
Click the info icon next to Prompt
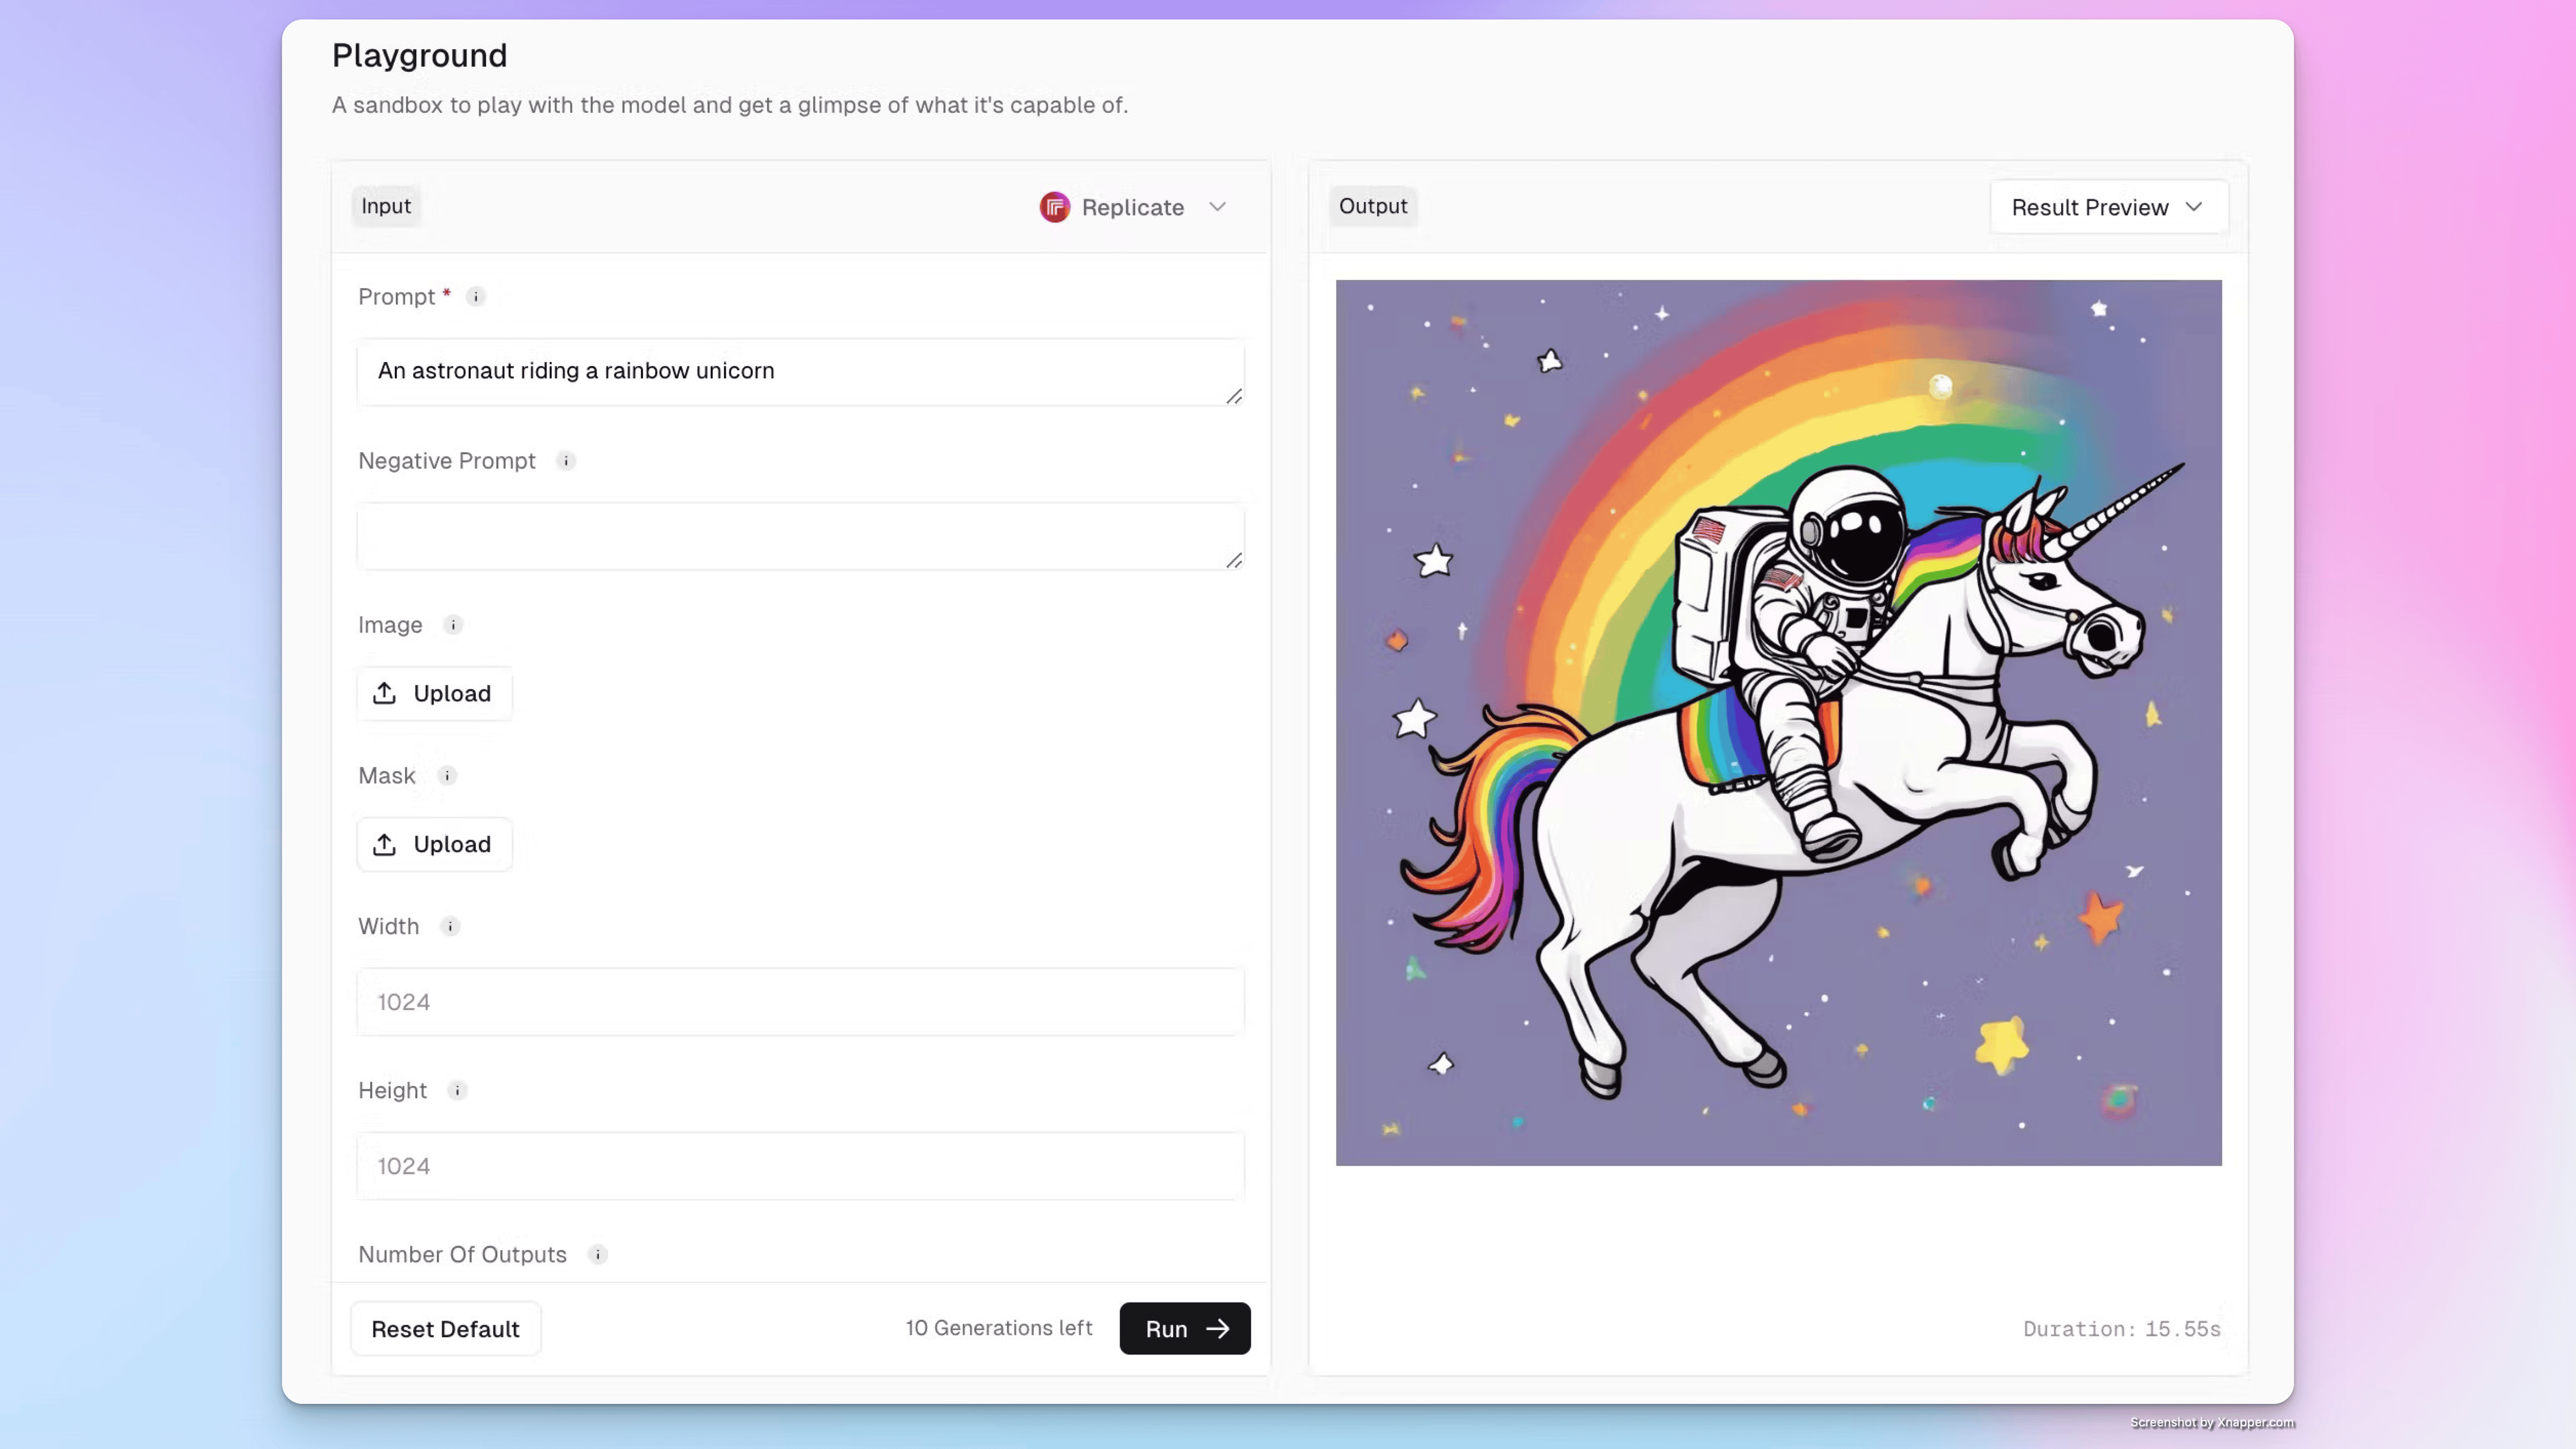(x=476, y=297)
